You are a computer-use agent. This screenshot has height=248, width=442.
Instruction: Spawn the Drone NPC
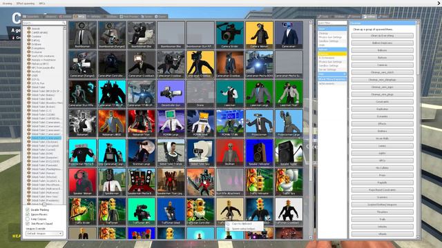pos(200,94)
